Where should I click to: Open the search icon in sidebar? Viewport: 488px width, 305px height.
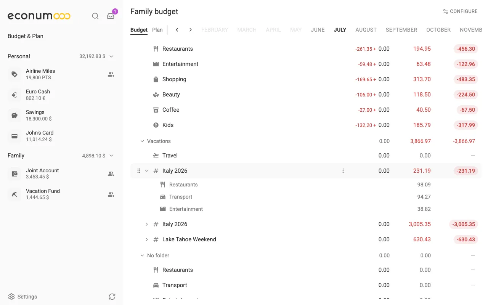95,16
